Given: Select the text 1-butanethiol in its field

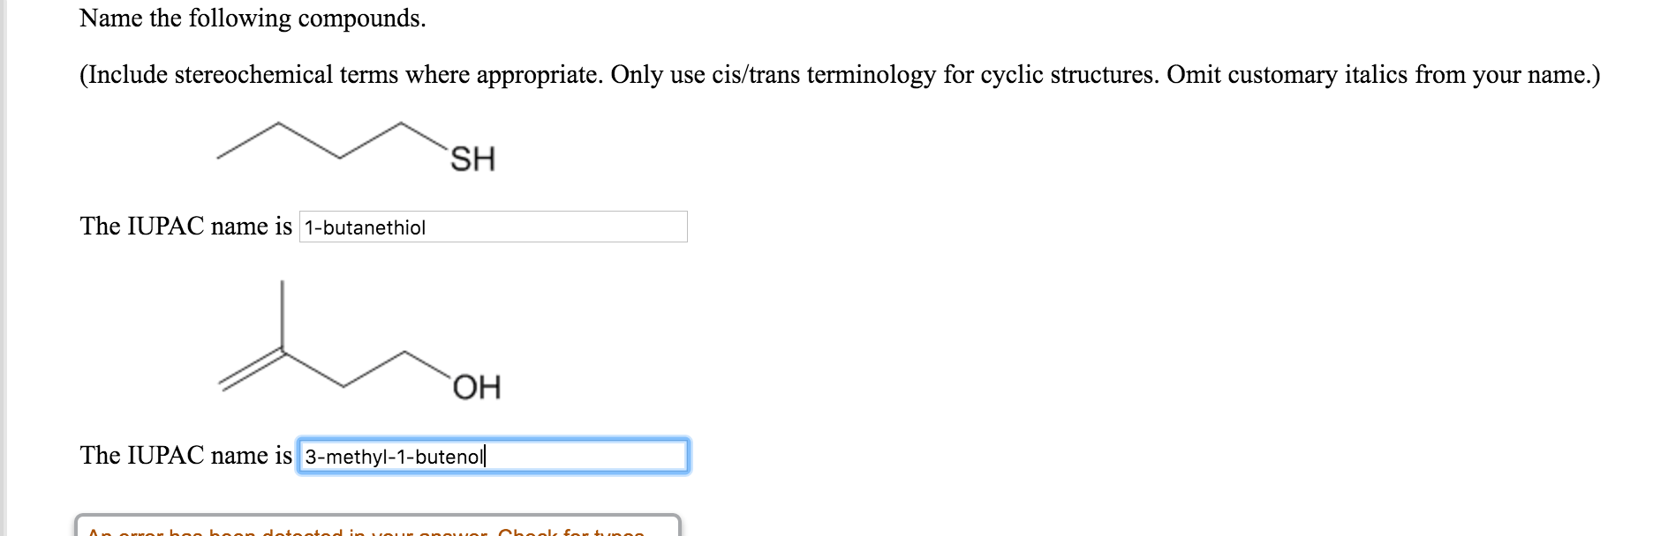Looking at the screenshot, I should coord(364,227).
